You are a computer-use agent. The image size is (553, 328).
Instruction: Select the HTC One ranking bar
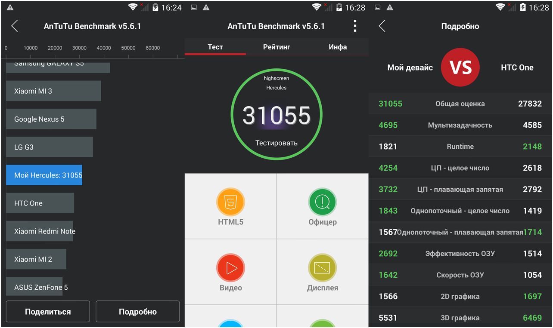(40, 203)
